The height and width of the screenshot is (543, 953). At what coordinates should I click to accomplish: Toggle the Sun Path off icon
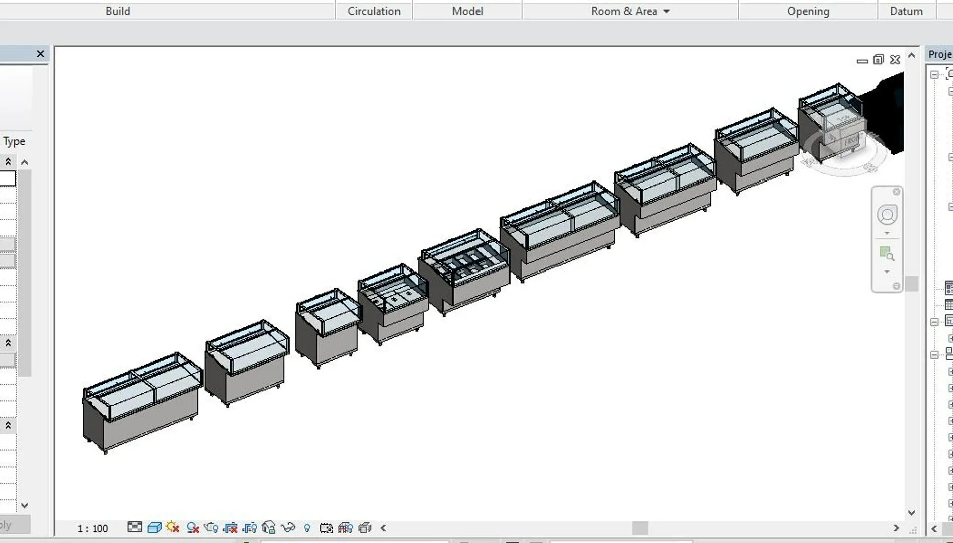173,527
